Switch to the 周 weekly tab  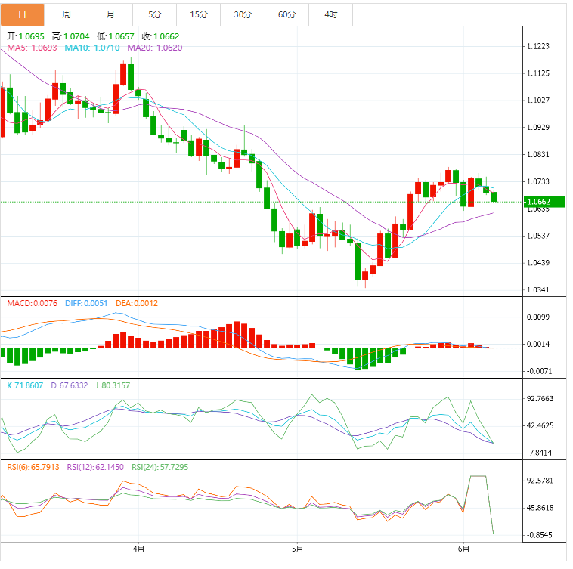point(66,14)
